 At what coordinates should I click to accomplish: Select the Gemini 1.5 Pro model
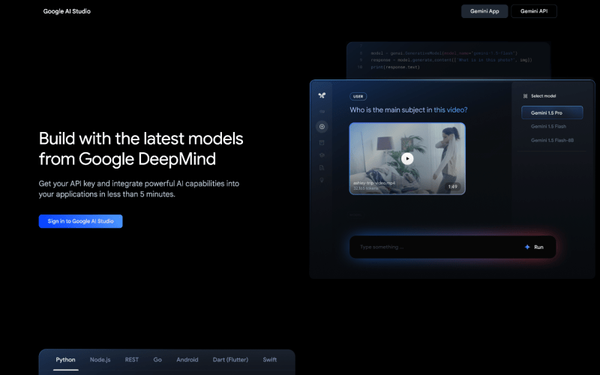point(552,112)
